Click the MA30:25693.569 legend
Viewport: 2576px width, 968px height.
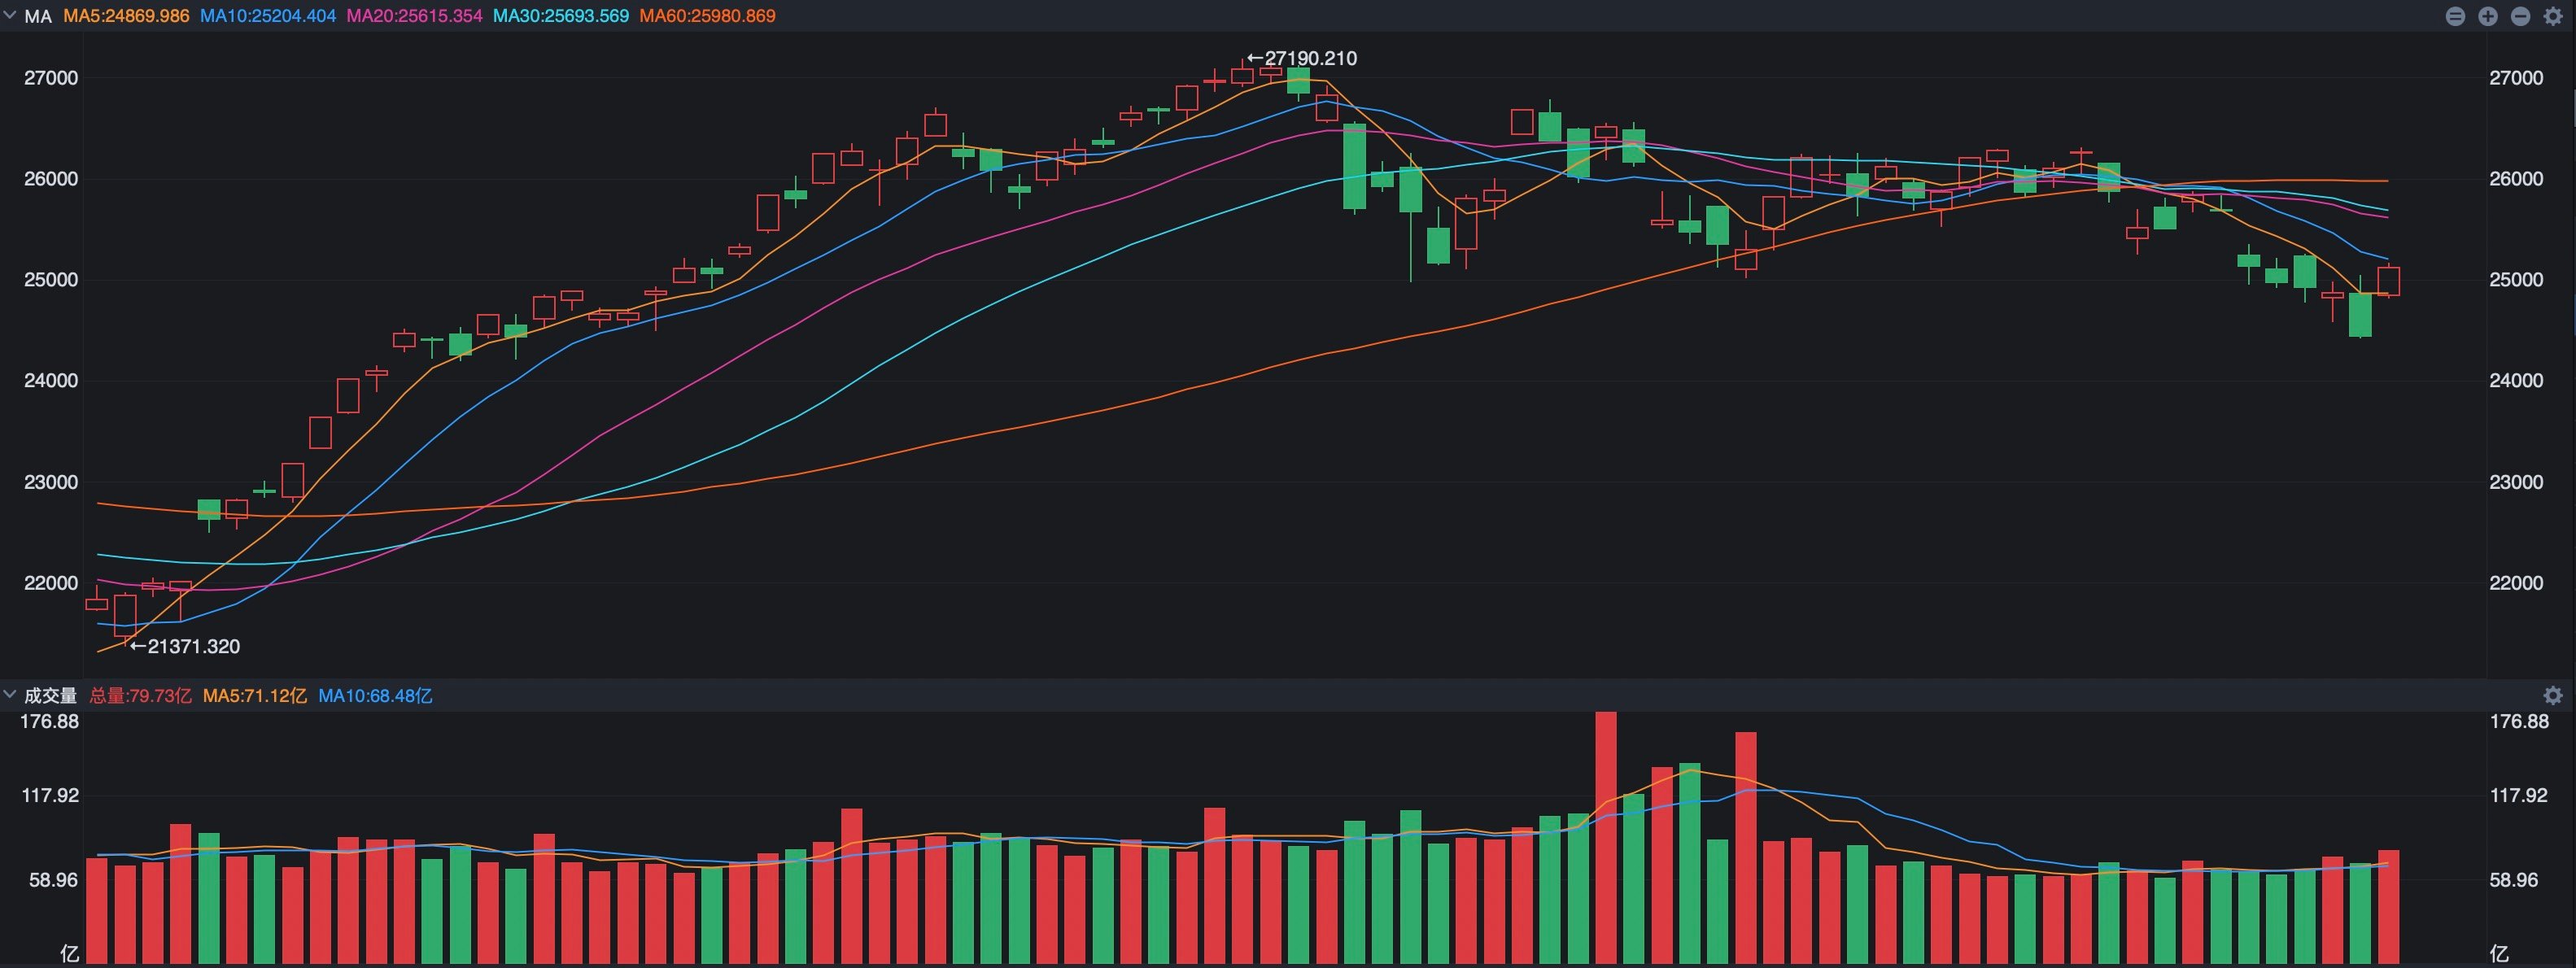(561, 16)
